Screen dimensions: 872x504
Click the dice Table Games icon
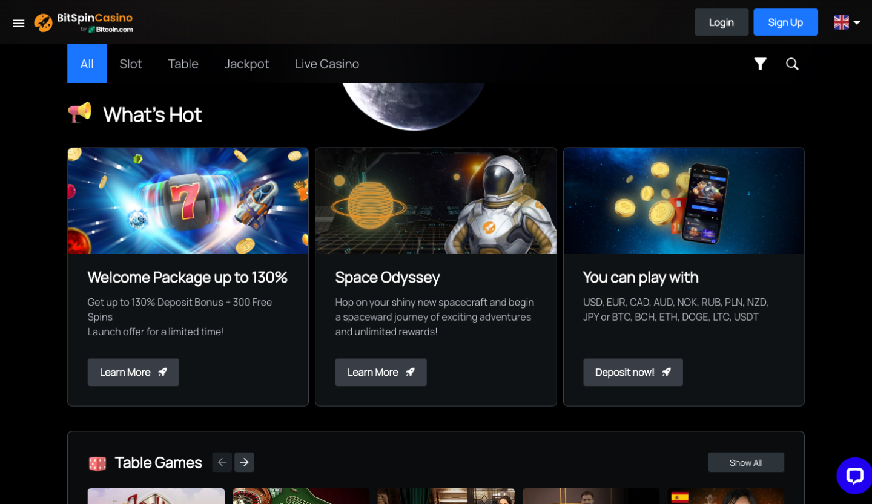[97, 462]
